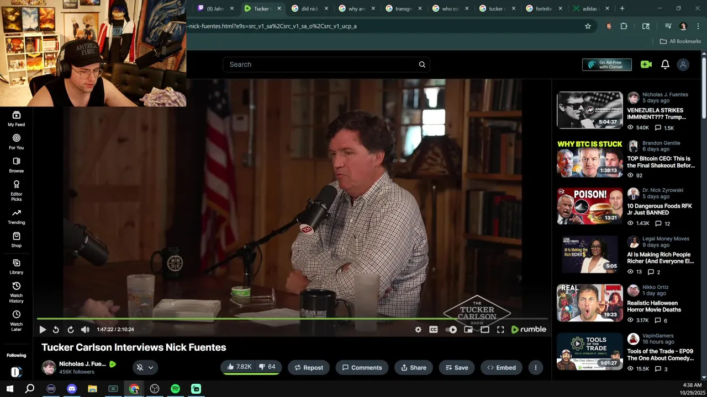Viewport: 707px width, 397px height.
Task: Open Discord from the taskbar
Action: (71, 389)
